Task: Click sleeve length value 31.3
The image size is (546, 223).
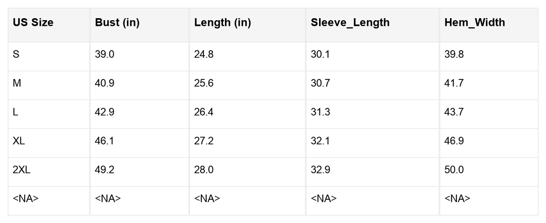Action: [x=321, y=112]
